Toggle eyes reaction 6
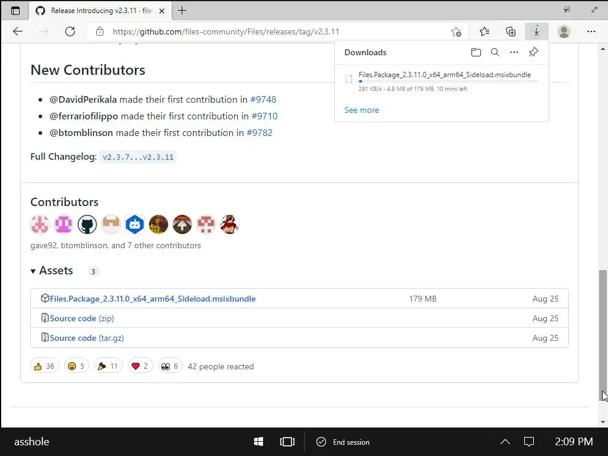This screenshot has height=456, width=608. click(x=170, y=366)
